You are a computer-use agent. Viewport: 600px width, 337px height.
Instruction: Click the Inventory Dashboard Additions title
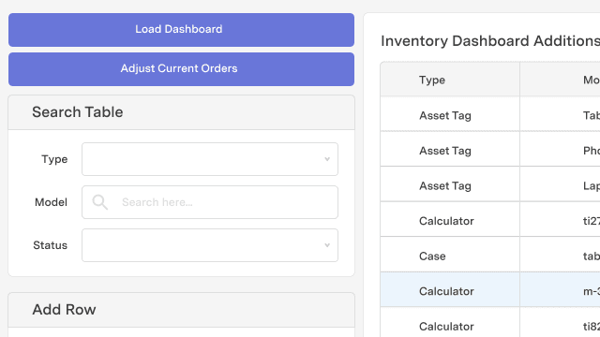pyautogui.click(x=490, y=41)
